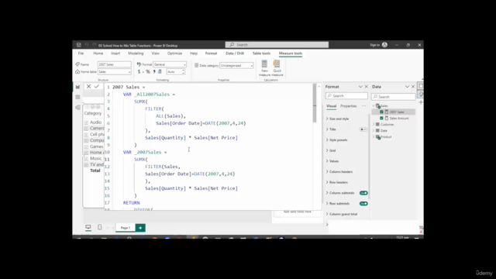Toggle the Title switch in Format pane
This screenshot has height=279, width=496.
pyautogui.click(x=363, y=129)
